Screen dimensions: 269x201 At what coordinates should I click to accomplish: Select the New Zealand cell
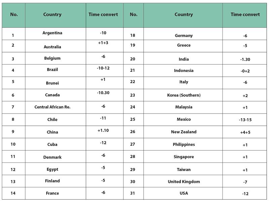click(184, 132)
